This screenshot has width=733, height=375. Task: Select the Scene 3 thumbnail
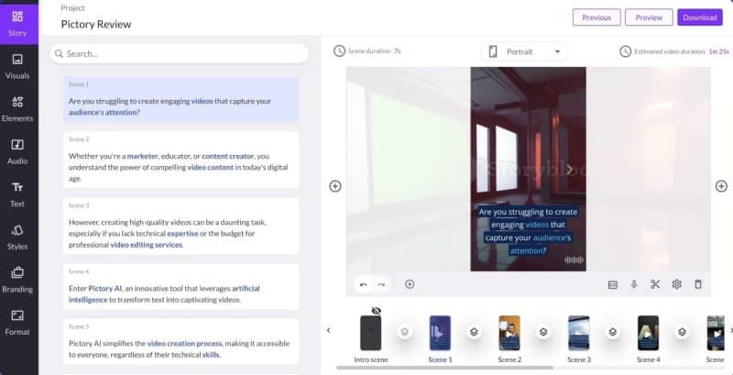click(579, 333)
